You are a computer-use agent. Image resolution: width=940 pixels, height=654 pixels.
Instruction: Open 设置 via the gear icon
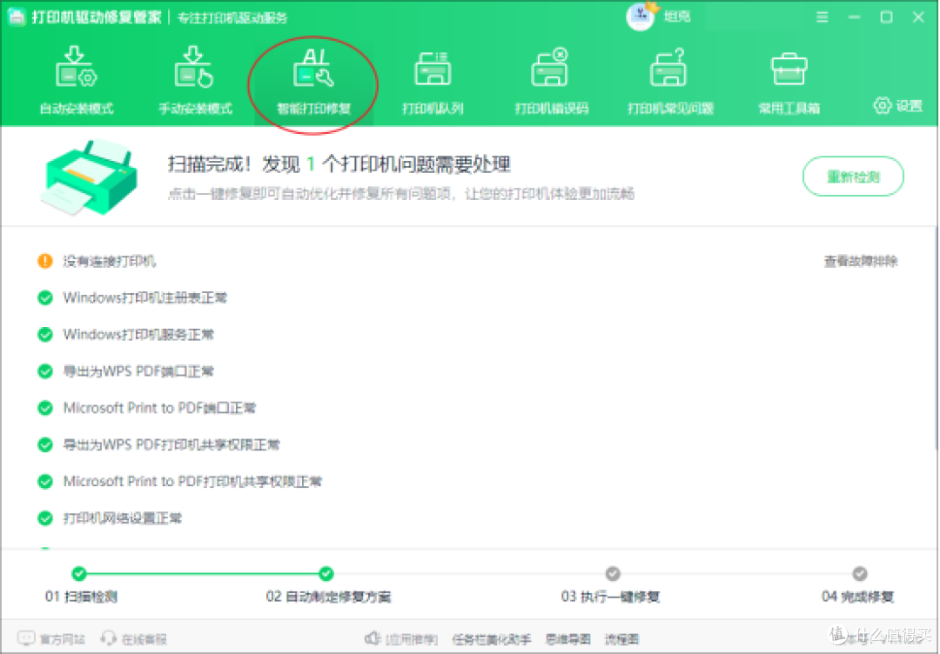(897, 106)
